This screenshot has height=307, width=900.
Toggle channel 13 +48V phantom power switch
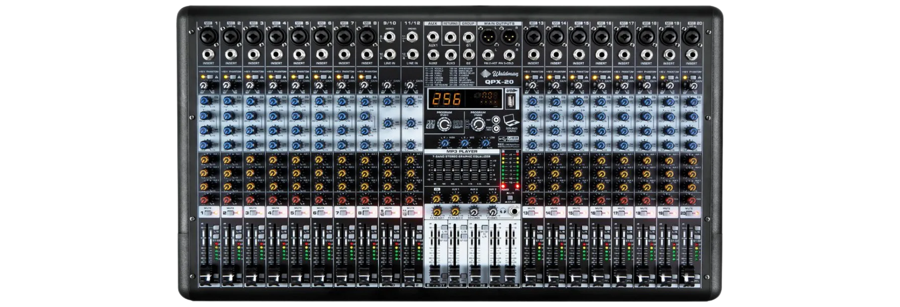pyautogui.click(x=535, y=77)
